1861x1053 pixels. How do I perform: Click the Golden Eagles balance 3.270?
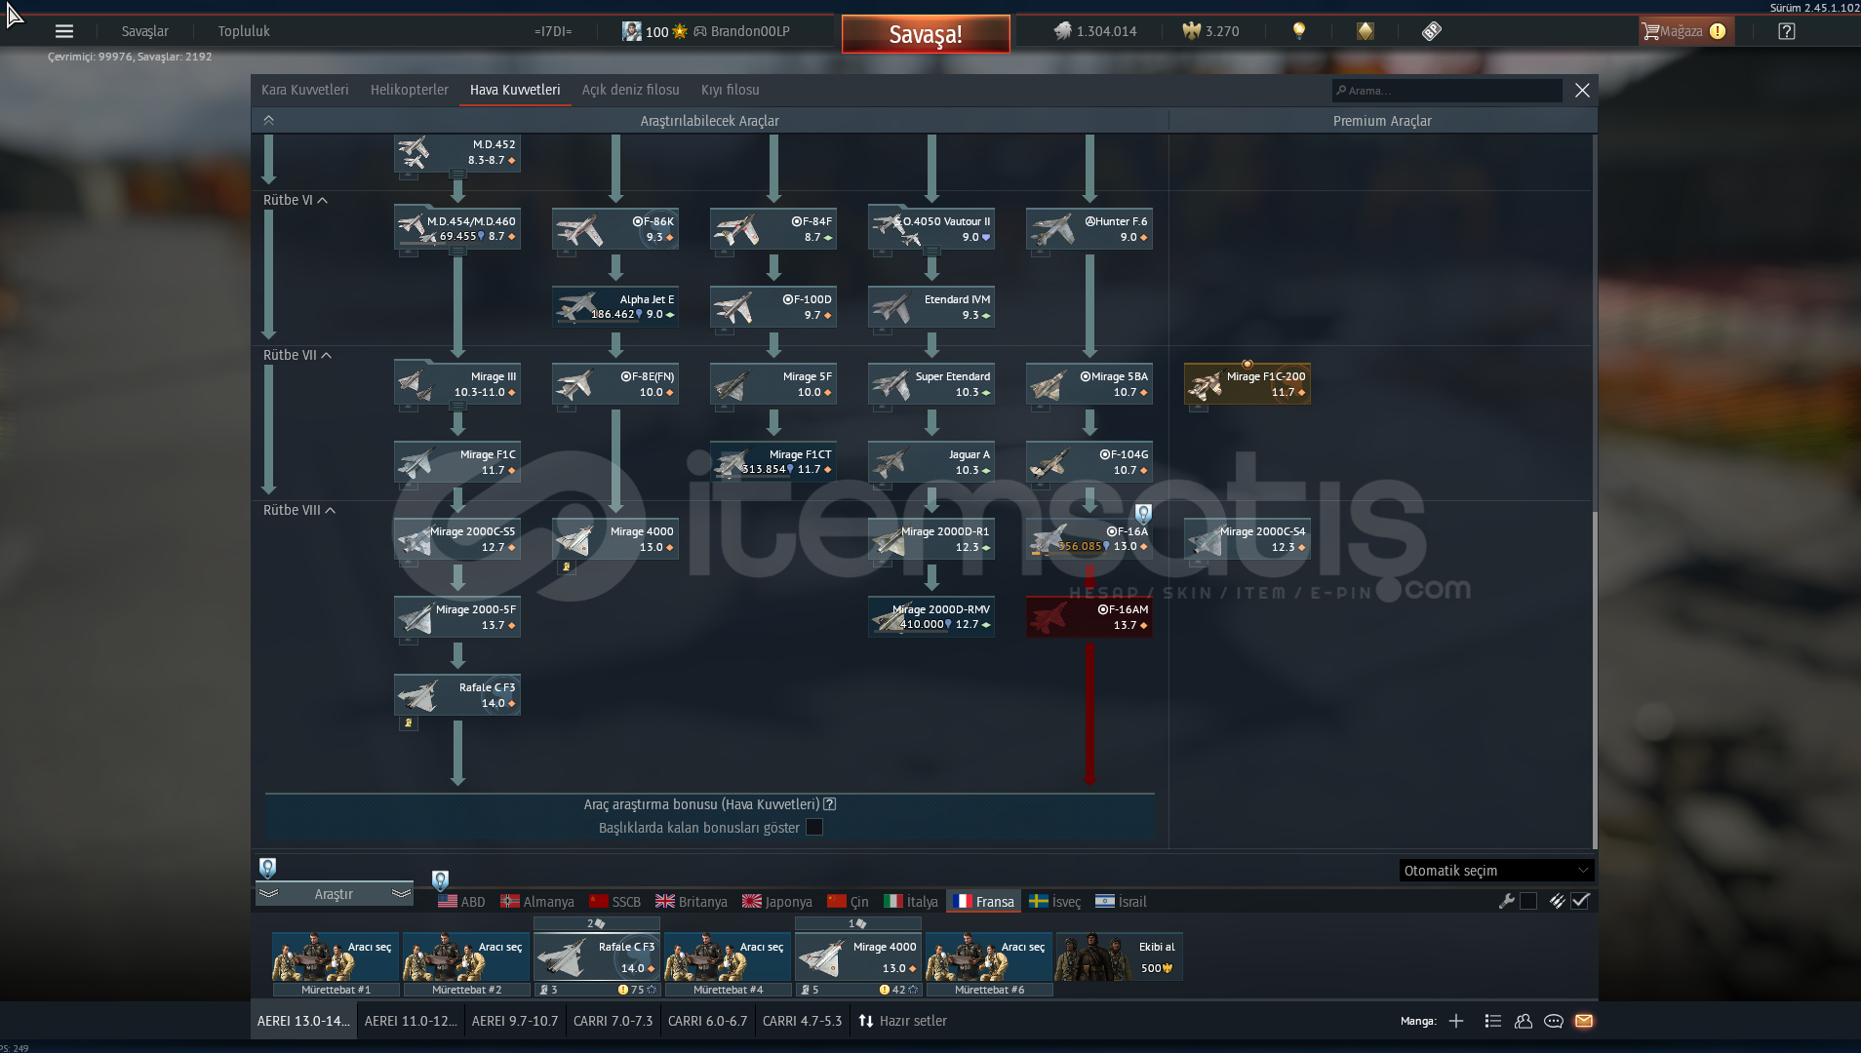(1210, 31)
